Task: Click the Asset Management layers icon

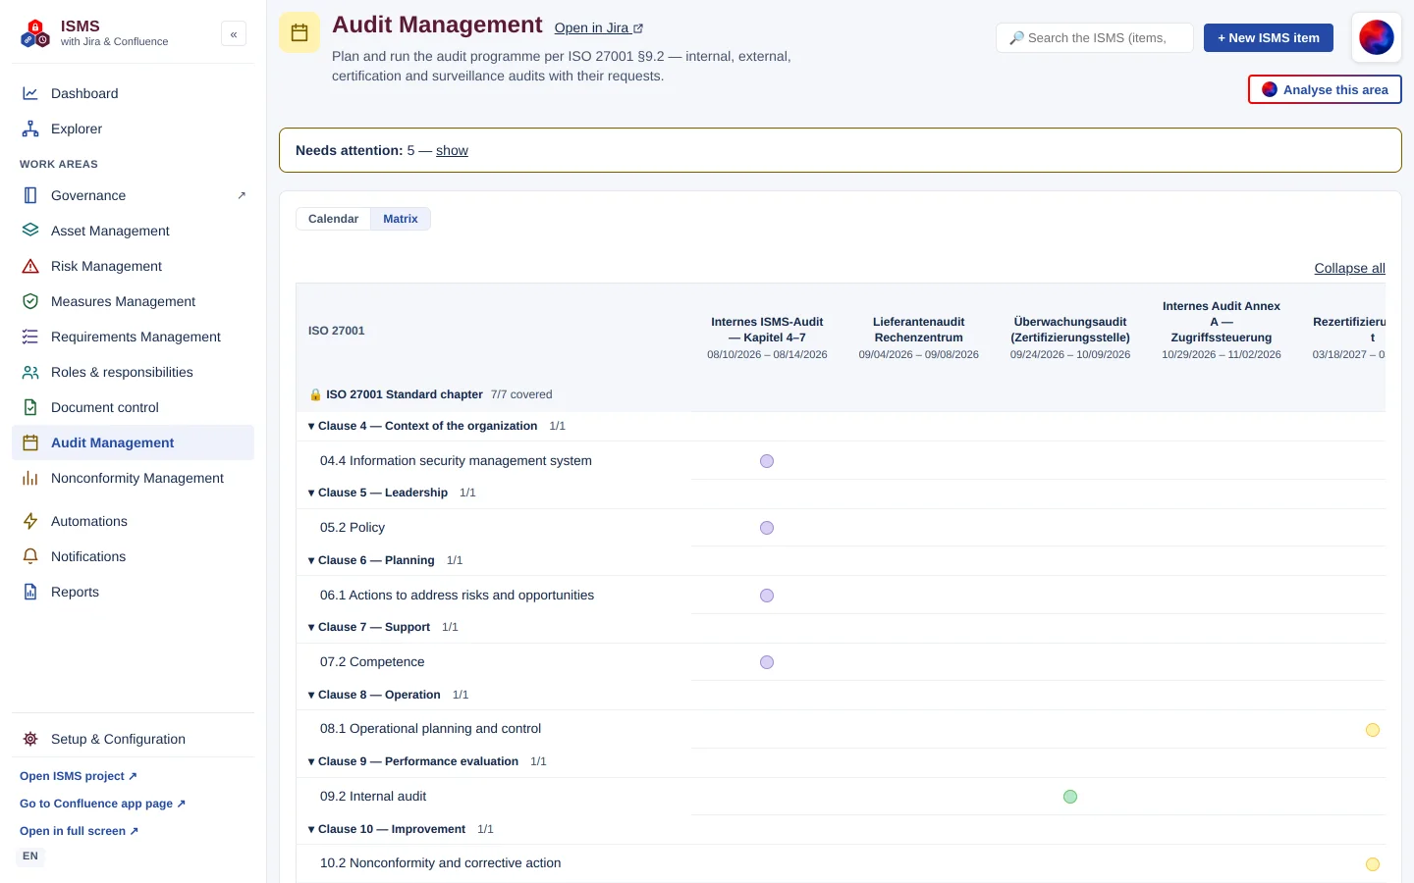Action: [30, 231]
